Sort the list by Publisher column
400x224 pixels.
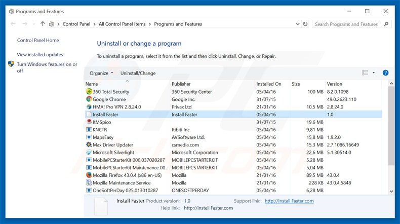coord(181,84)
